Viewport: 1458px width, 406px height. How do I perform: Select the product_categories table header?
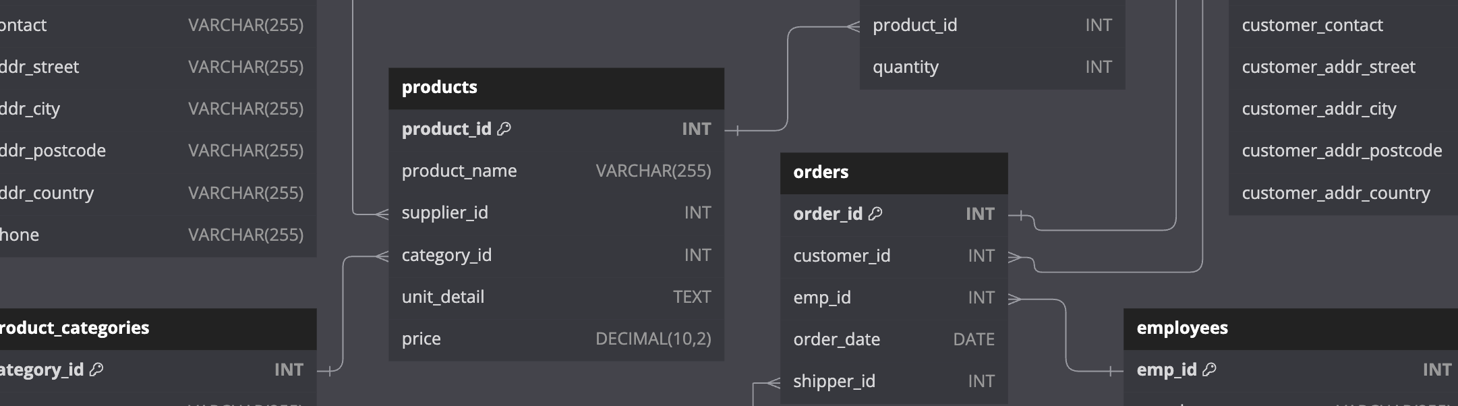[x=158, y=328]
